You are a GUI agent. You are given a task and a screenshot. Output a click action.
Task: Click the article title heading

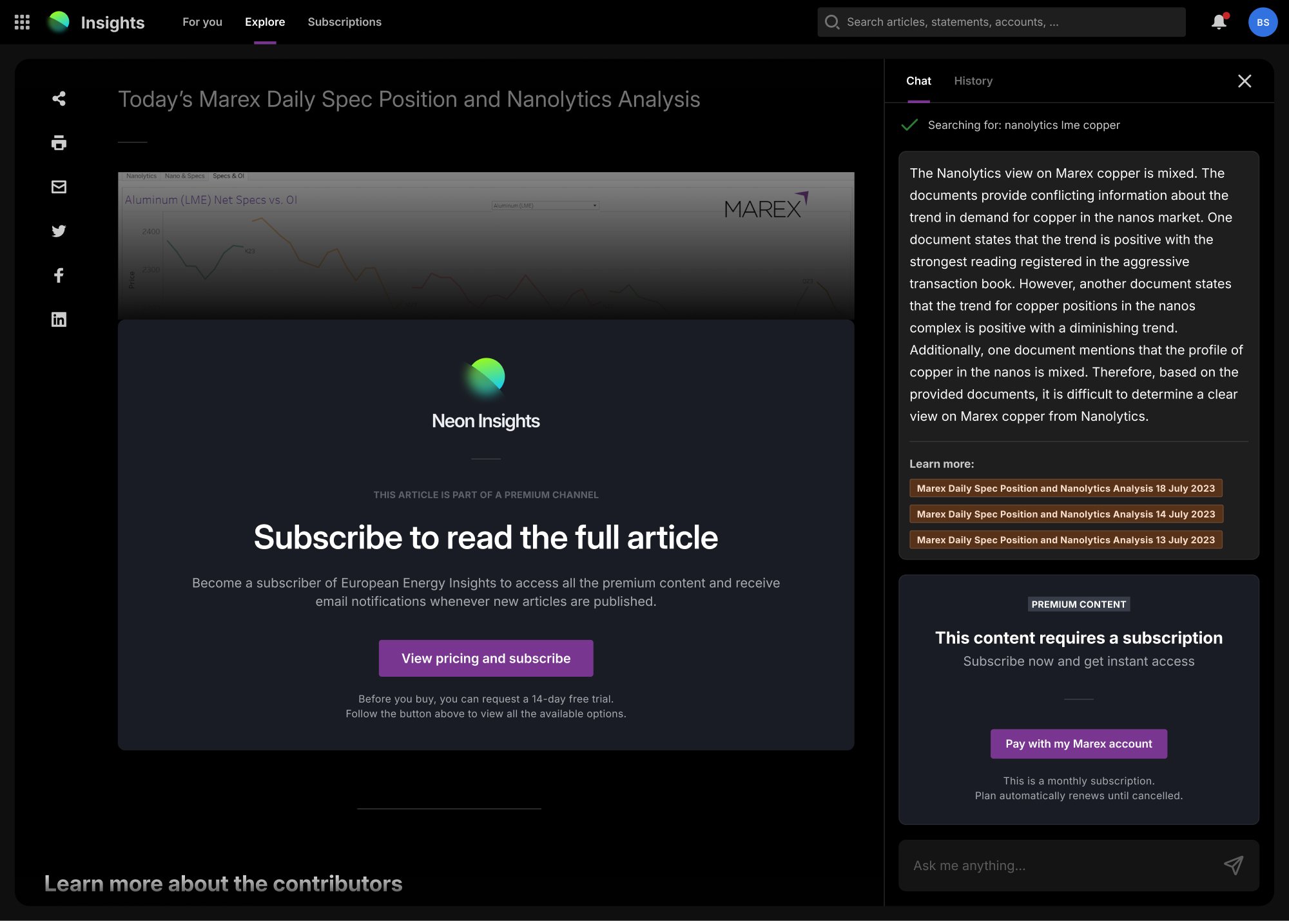[x=409, y=99]
